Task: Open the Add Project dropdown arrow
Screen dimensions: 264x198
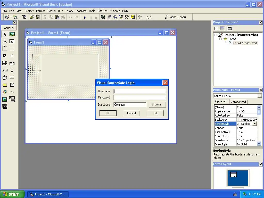Action: (x=11, y=17)
